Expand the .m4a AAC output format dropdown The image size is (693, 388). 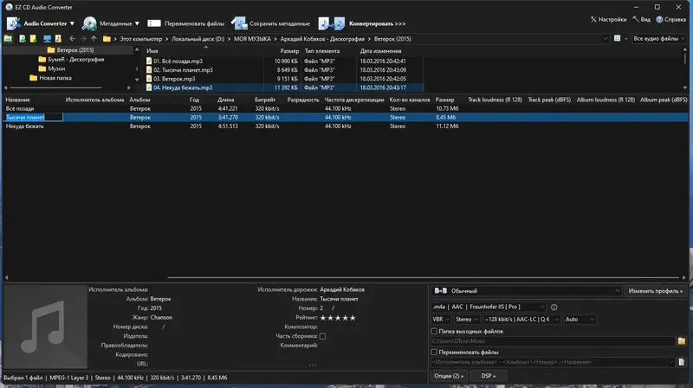coord(489,307)
